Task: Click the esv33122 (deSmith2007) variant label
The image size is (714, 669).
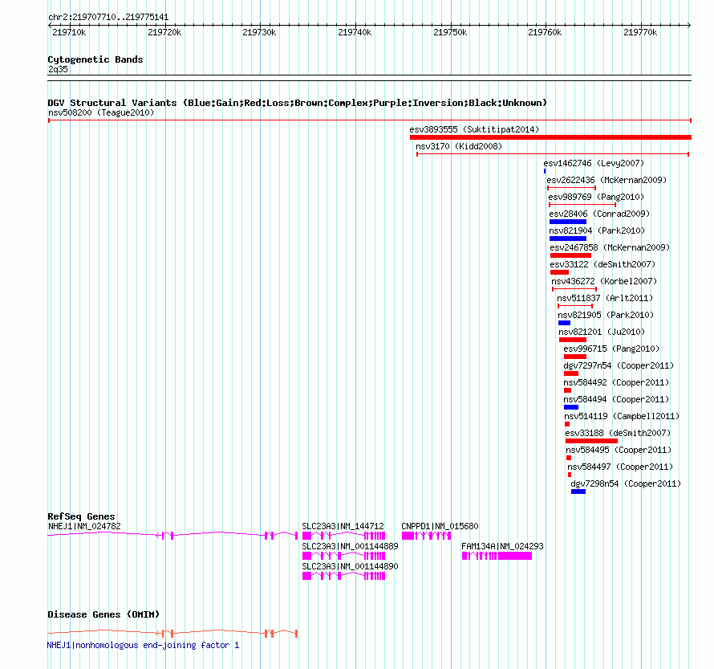Action: [602, 264]
